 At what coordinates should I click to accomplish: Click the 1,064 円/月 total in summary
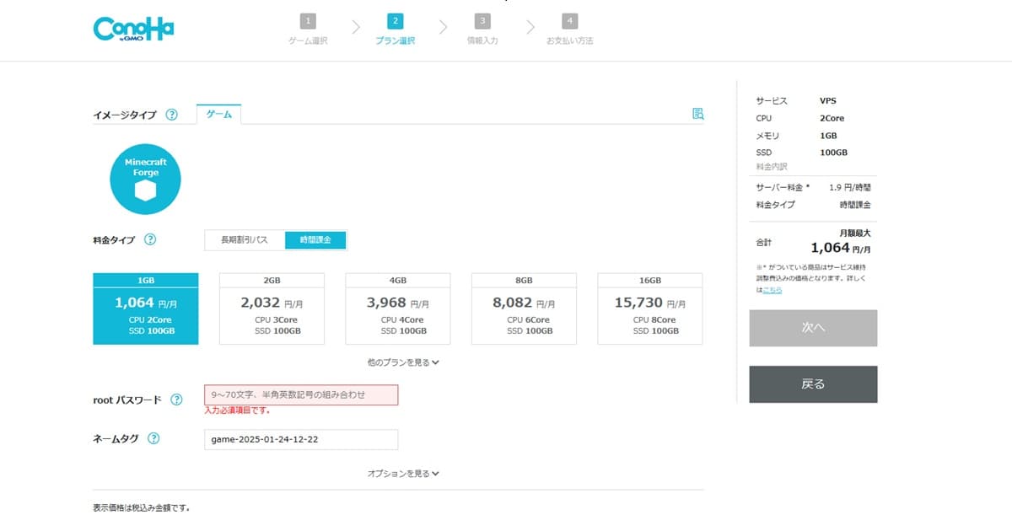[x=841, y=248]
